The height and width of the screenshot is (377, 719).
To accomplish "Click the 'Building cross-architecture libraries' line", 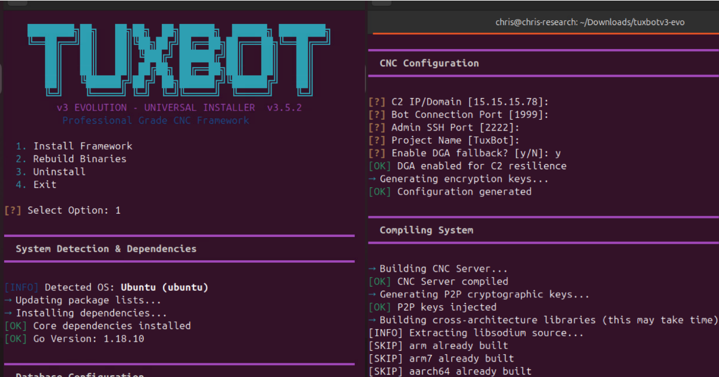I will pos(543,320).
